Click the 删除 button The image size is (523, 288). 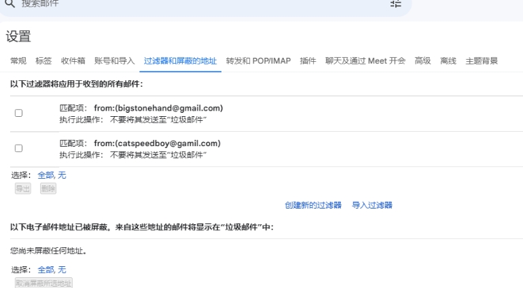coord(48,189)
